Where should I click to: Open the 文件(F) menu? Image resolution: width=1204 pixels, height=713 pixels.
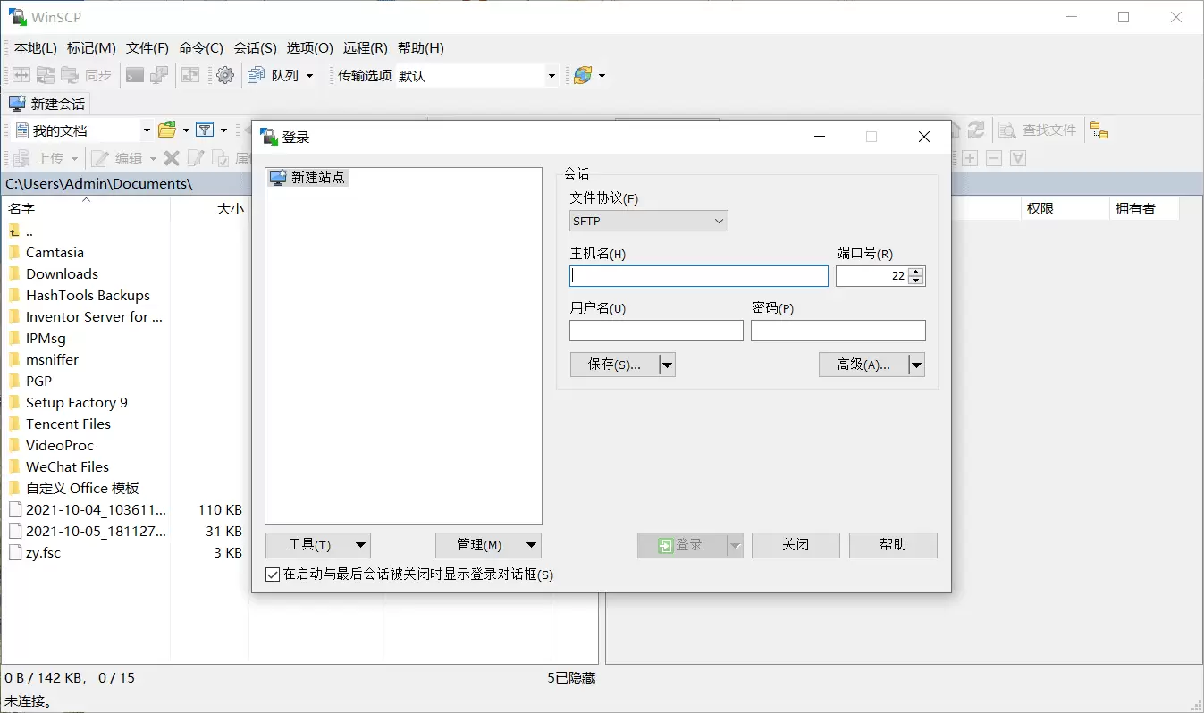coord(147,48)
